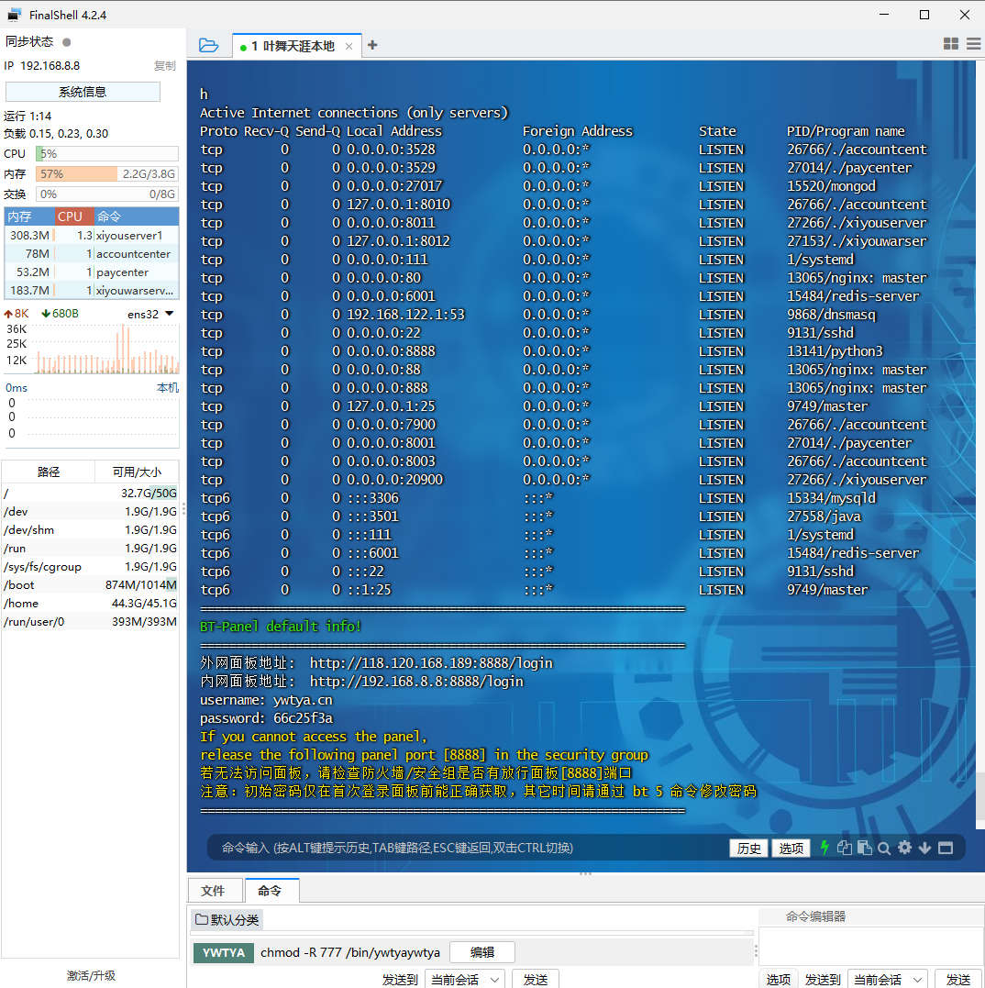Viewport: 985px width, 988px height.
Task: Click the scroll-to-bottom arrow icon
Action: 924,849
